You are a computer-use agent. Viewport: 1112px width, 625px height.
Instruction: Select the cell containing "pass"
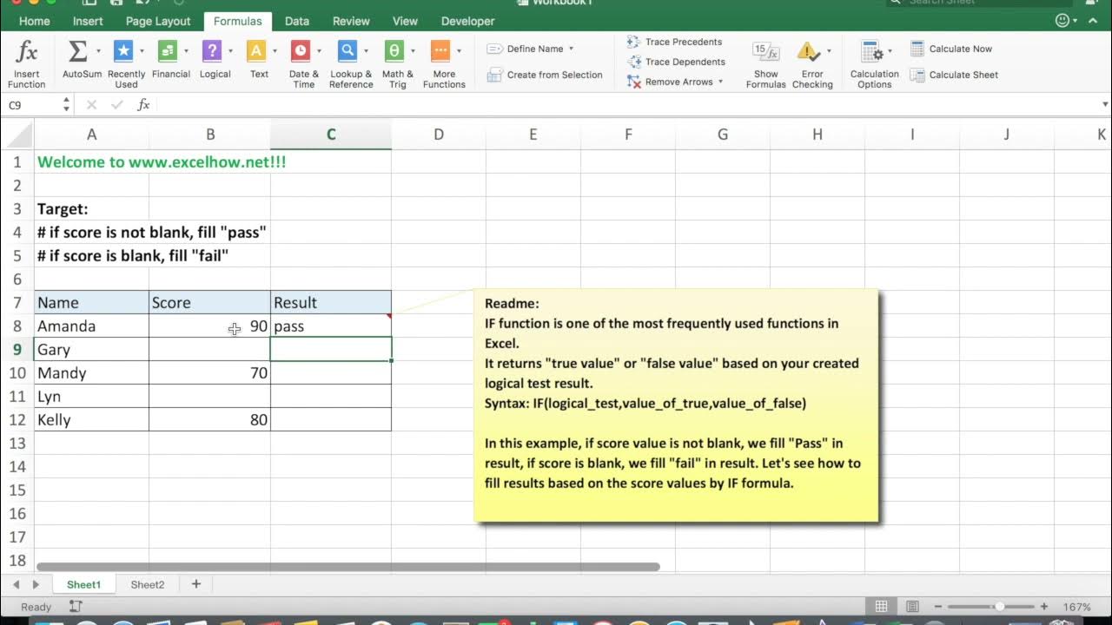click(x=331, y=326)
